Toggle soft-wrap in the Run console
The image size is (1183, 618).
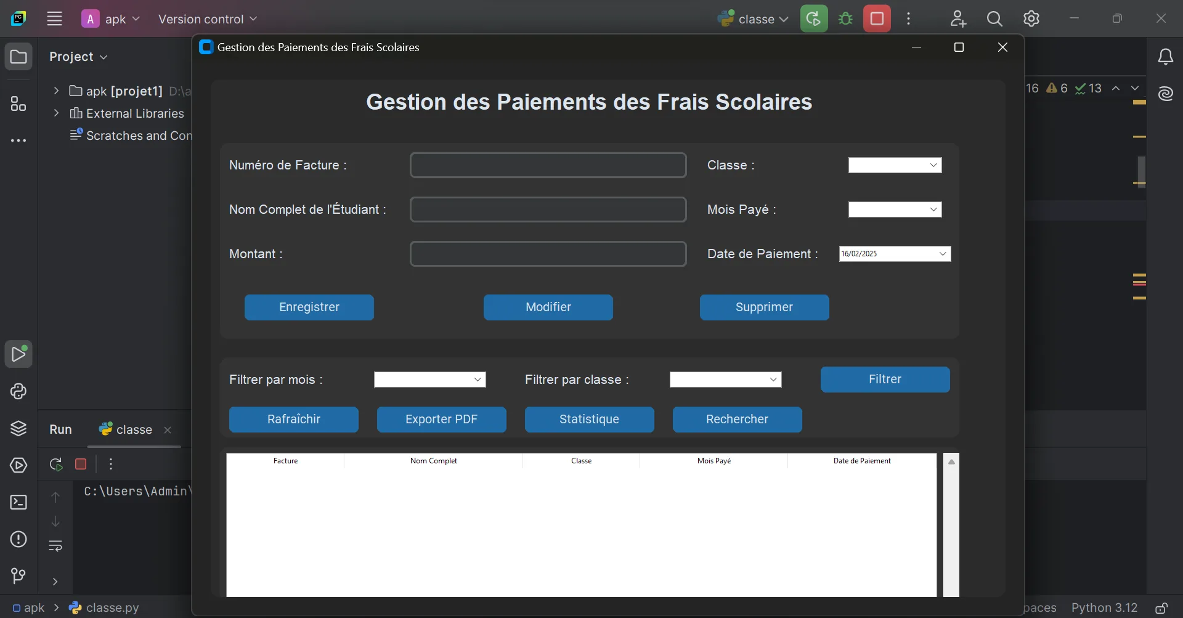tap(55, 546)
